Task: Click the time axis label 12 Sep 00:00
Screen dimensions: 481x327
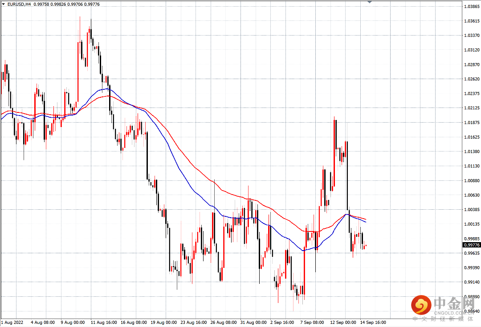Action: click(x=343, y=323)
